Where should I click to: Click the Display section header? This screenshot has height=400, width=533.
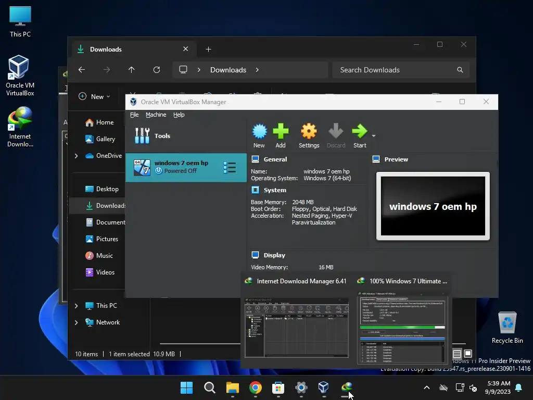pyautogui.click(x=274, y=255)
